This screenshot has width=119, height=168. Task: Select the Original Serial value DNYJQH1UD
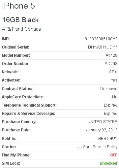click(103, 47)
